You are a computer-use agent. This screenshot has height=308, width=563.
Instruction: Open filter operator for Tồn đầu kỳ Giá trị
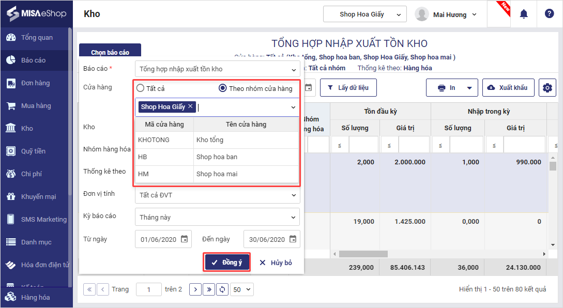click(x=389, y=145)
